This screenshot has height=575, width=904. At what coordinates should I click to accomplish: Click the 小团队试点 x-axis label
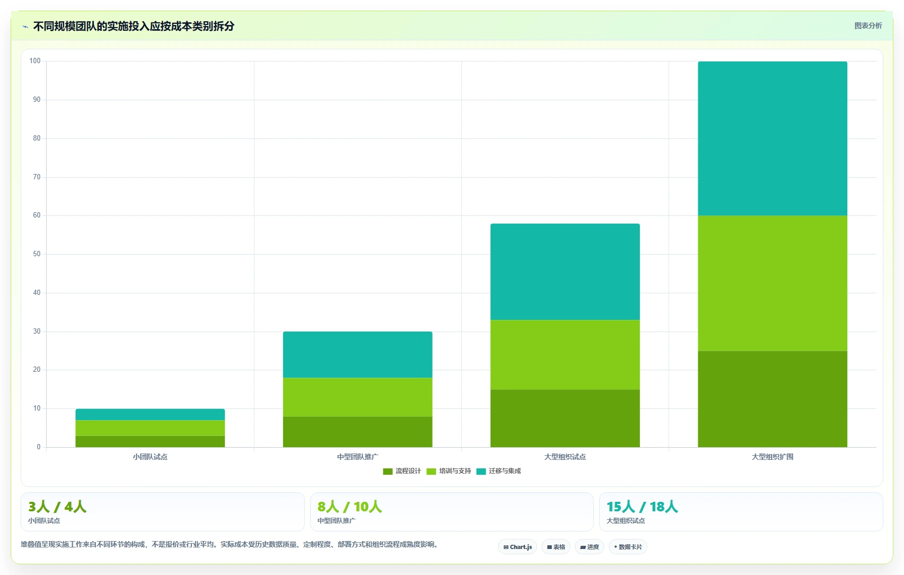tap(150, 457)
